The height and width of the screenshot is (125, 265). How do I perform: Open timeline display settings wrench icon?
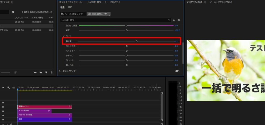(8, 87)
